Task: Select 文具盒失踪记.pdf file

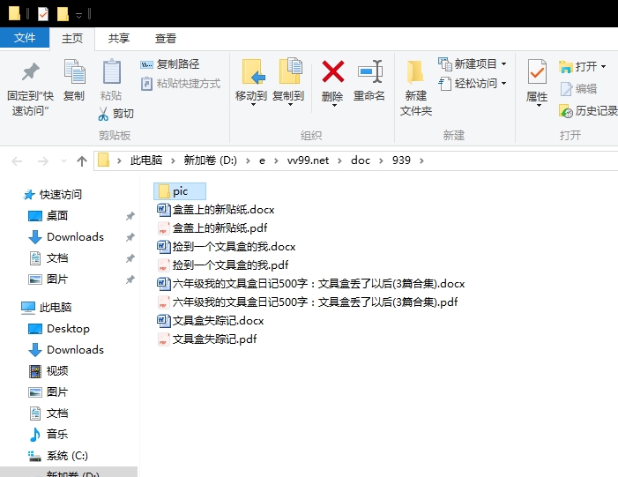Action: (207, 339)
